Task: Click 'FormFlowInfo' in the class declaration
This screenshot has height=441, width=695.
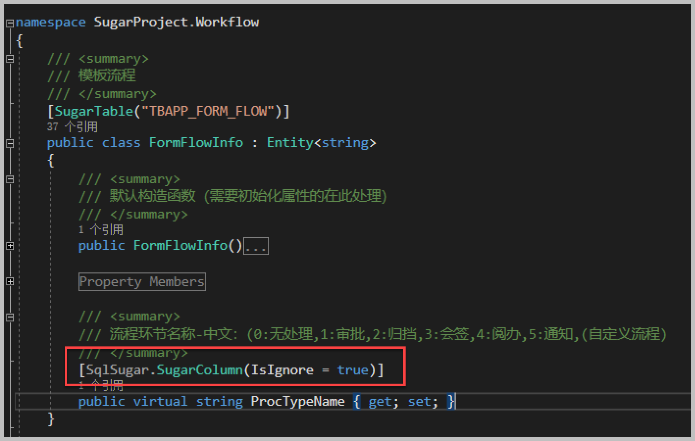Action: point(196,143)
